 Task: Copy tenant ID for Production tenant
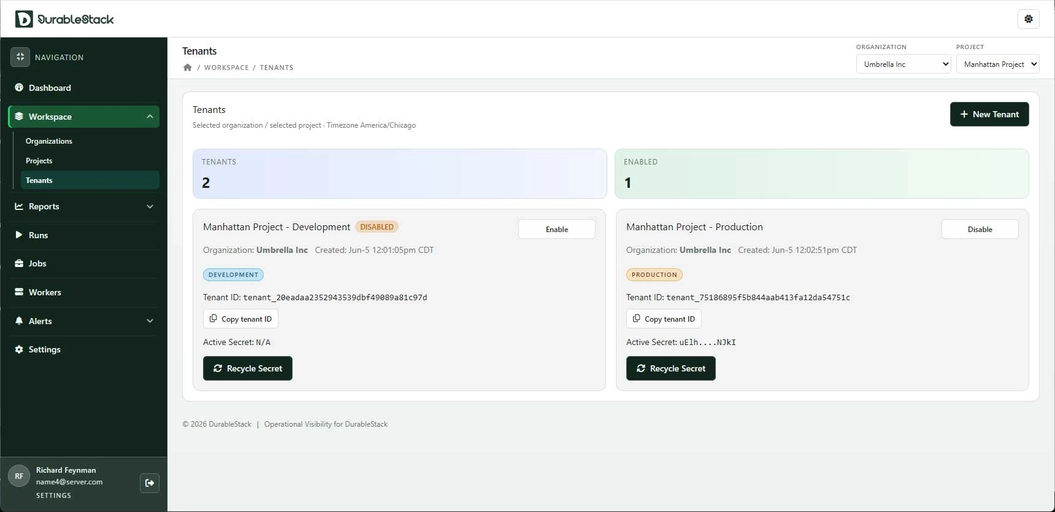click(x=664, y=319)
